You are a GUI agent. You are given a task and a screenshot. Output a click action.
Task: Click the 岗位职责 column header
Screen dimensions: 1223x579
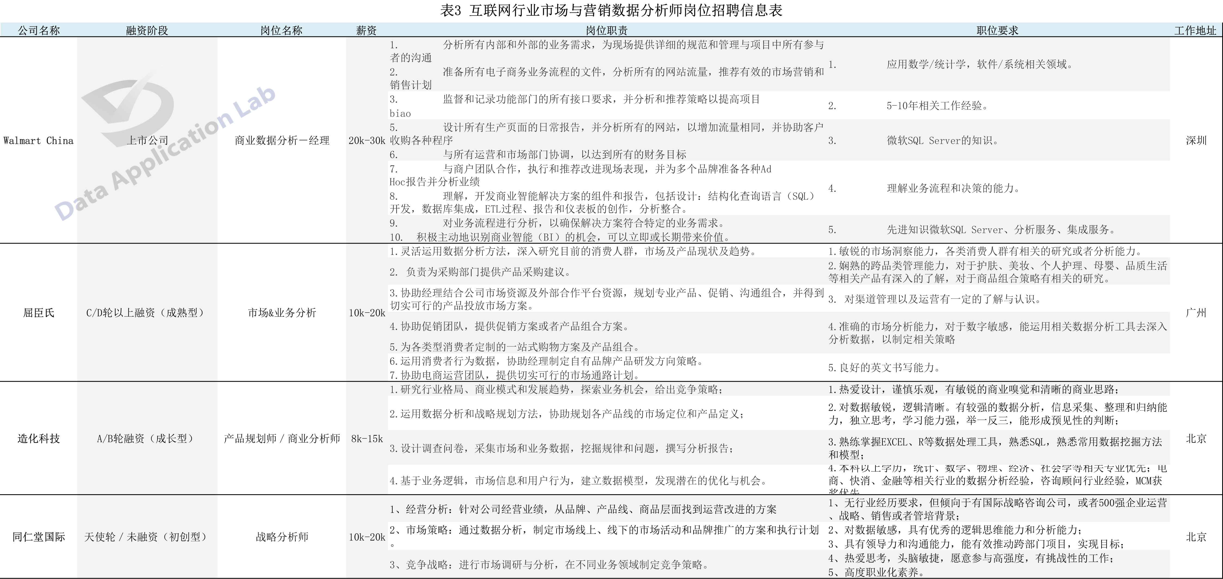click(x=607, y=30)
